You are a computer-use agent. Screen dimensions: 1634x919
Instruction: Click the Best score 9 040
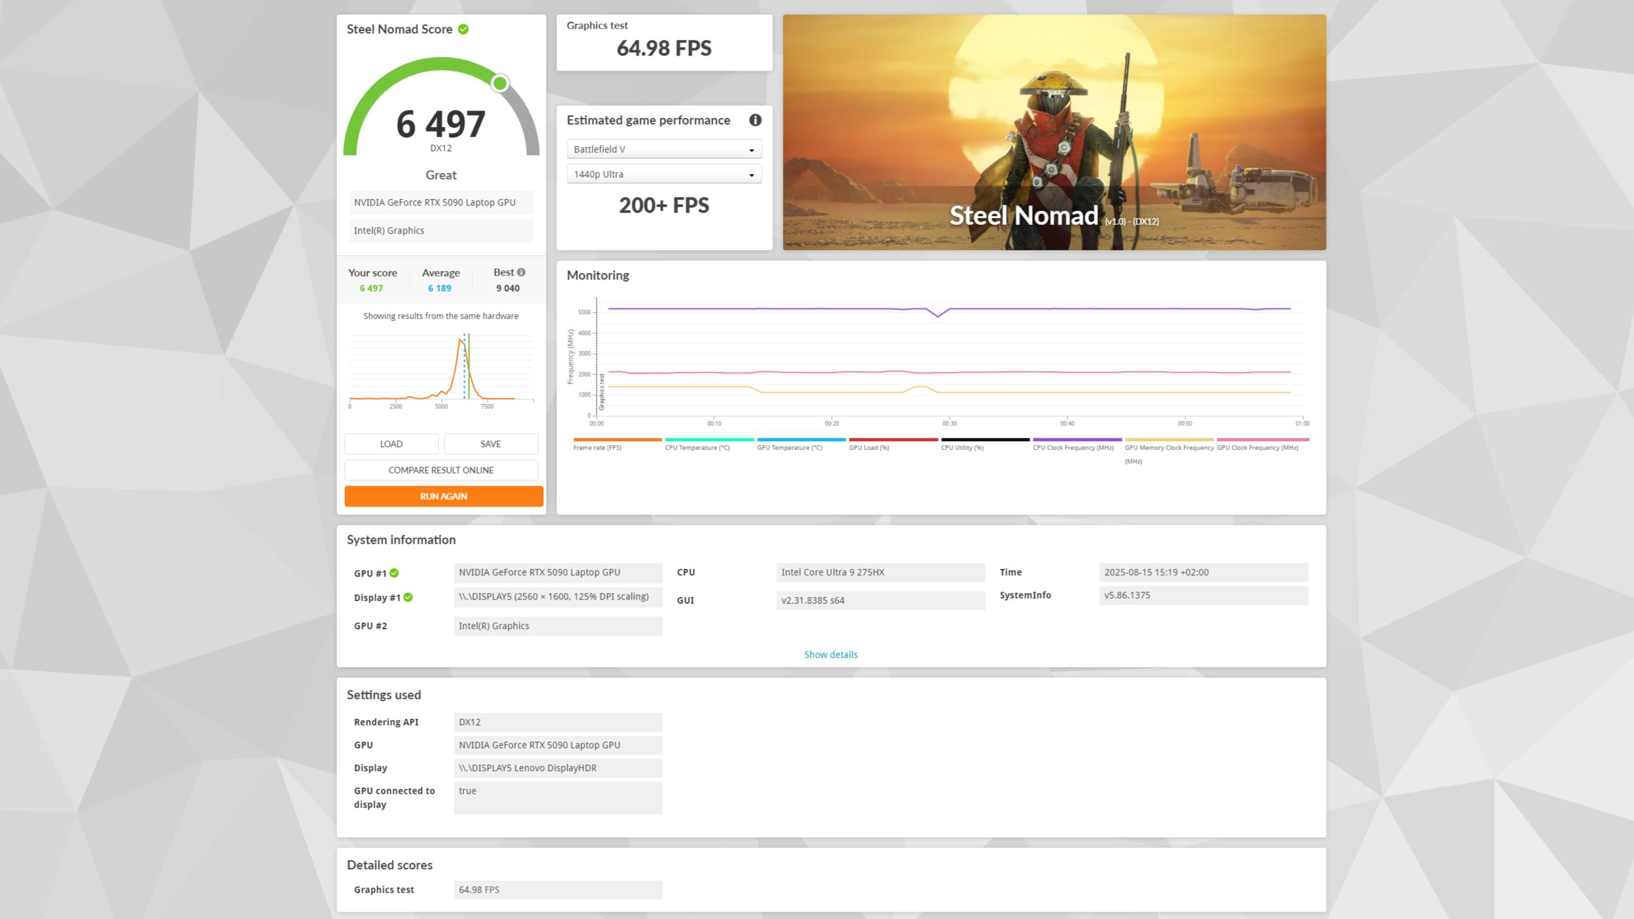[508, 288]
